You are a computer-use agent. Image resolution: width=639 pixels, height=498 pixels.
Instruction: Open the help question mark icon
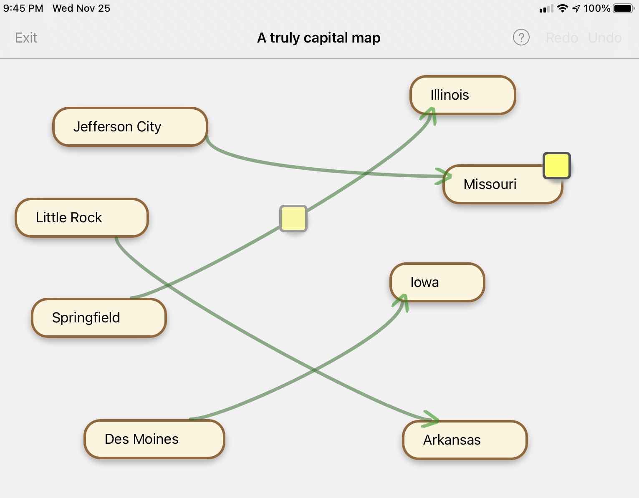(521, 37)
